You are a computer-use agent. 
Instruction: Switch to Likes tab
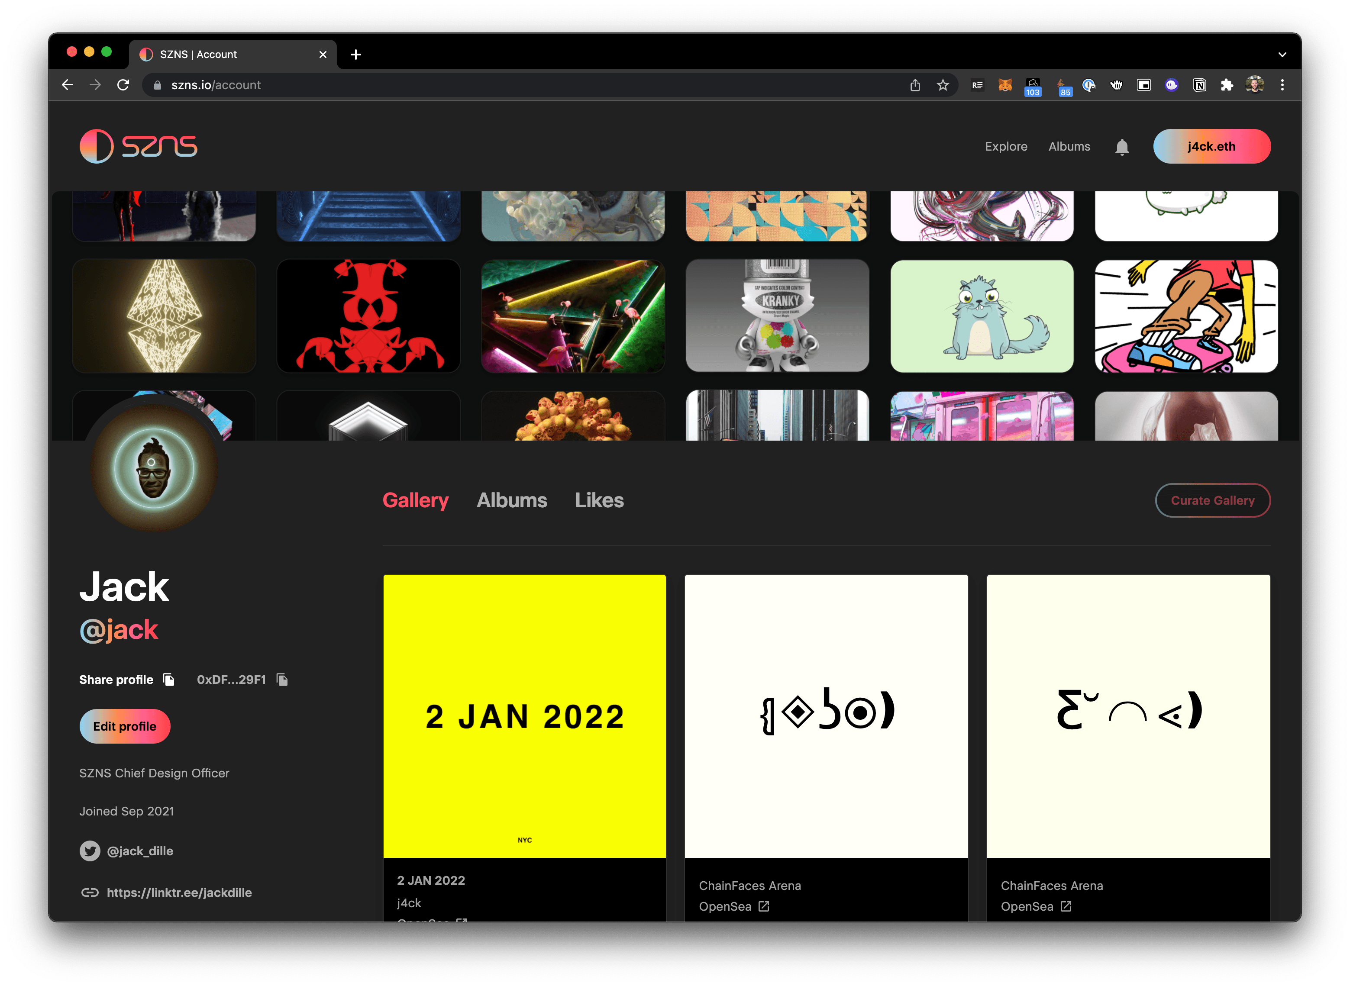[x=599, y=500]
